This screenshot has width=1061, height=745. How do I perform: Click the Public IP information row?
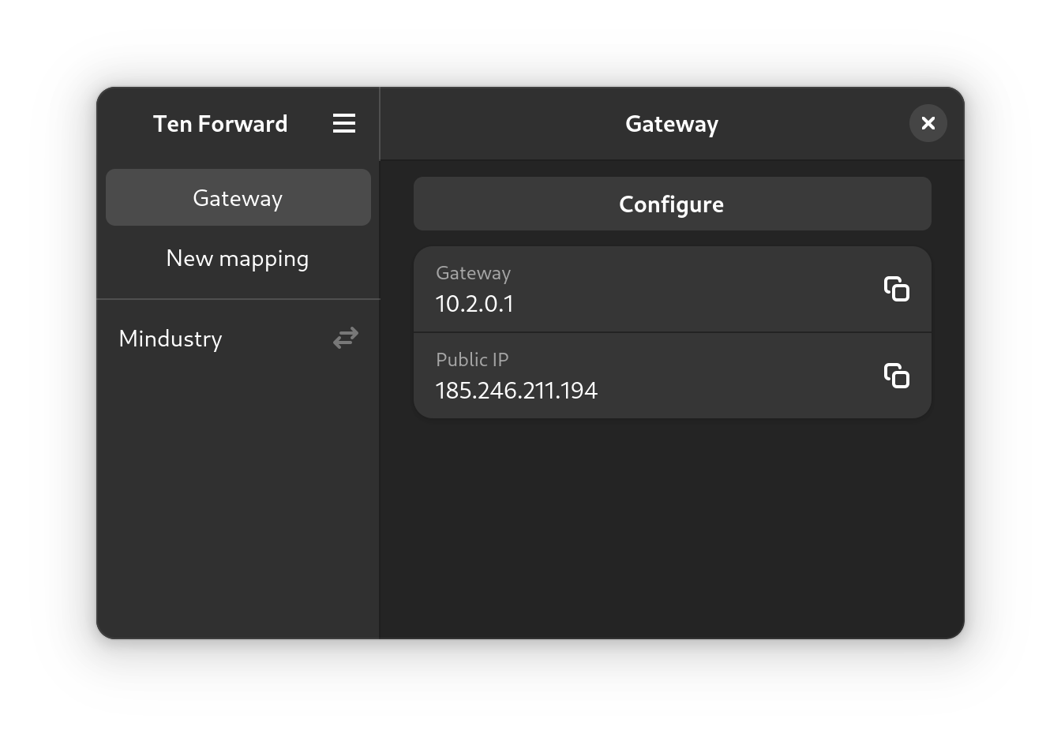(x=673, y=376)
